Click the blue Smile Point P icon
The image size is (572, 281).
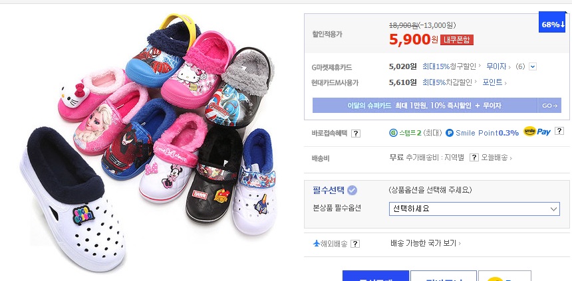(x=450, y=132)
